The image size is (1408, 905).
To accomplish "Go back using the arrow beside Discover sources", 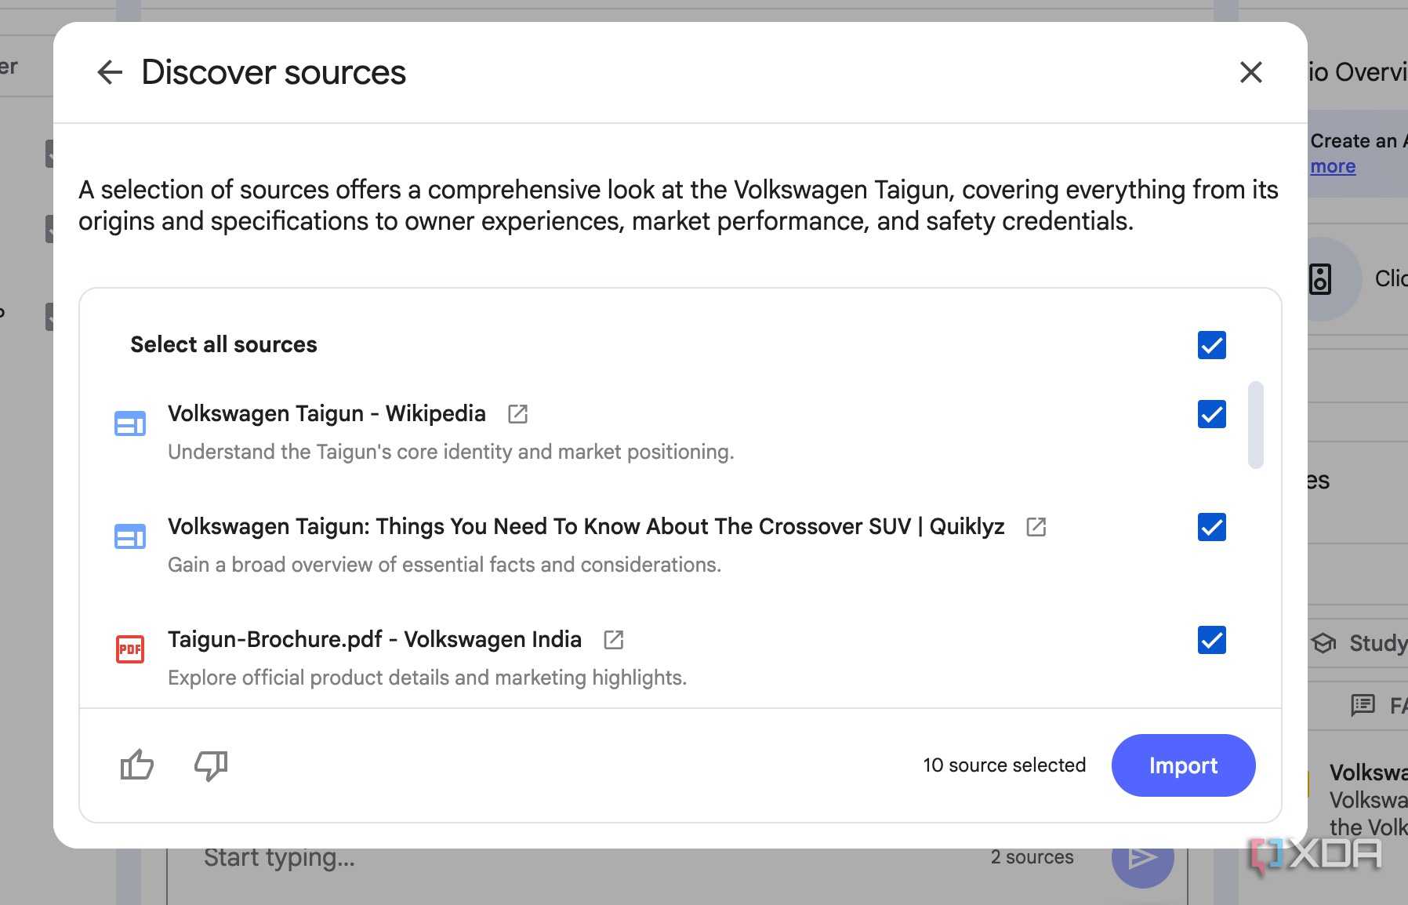I will tap(110, 72).
